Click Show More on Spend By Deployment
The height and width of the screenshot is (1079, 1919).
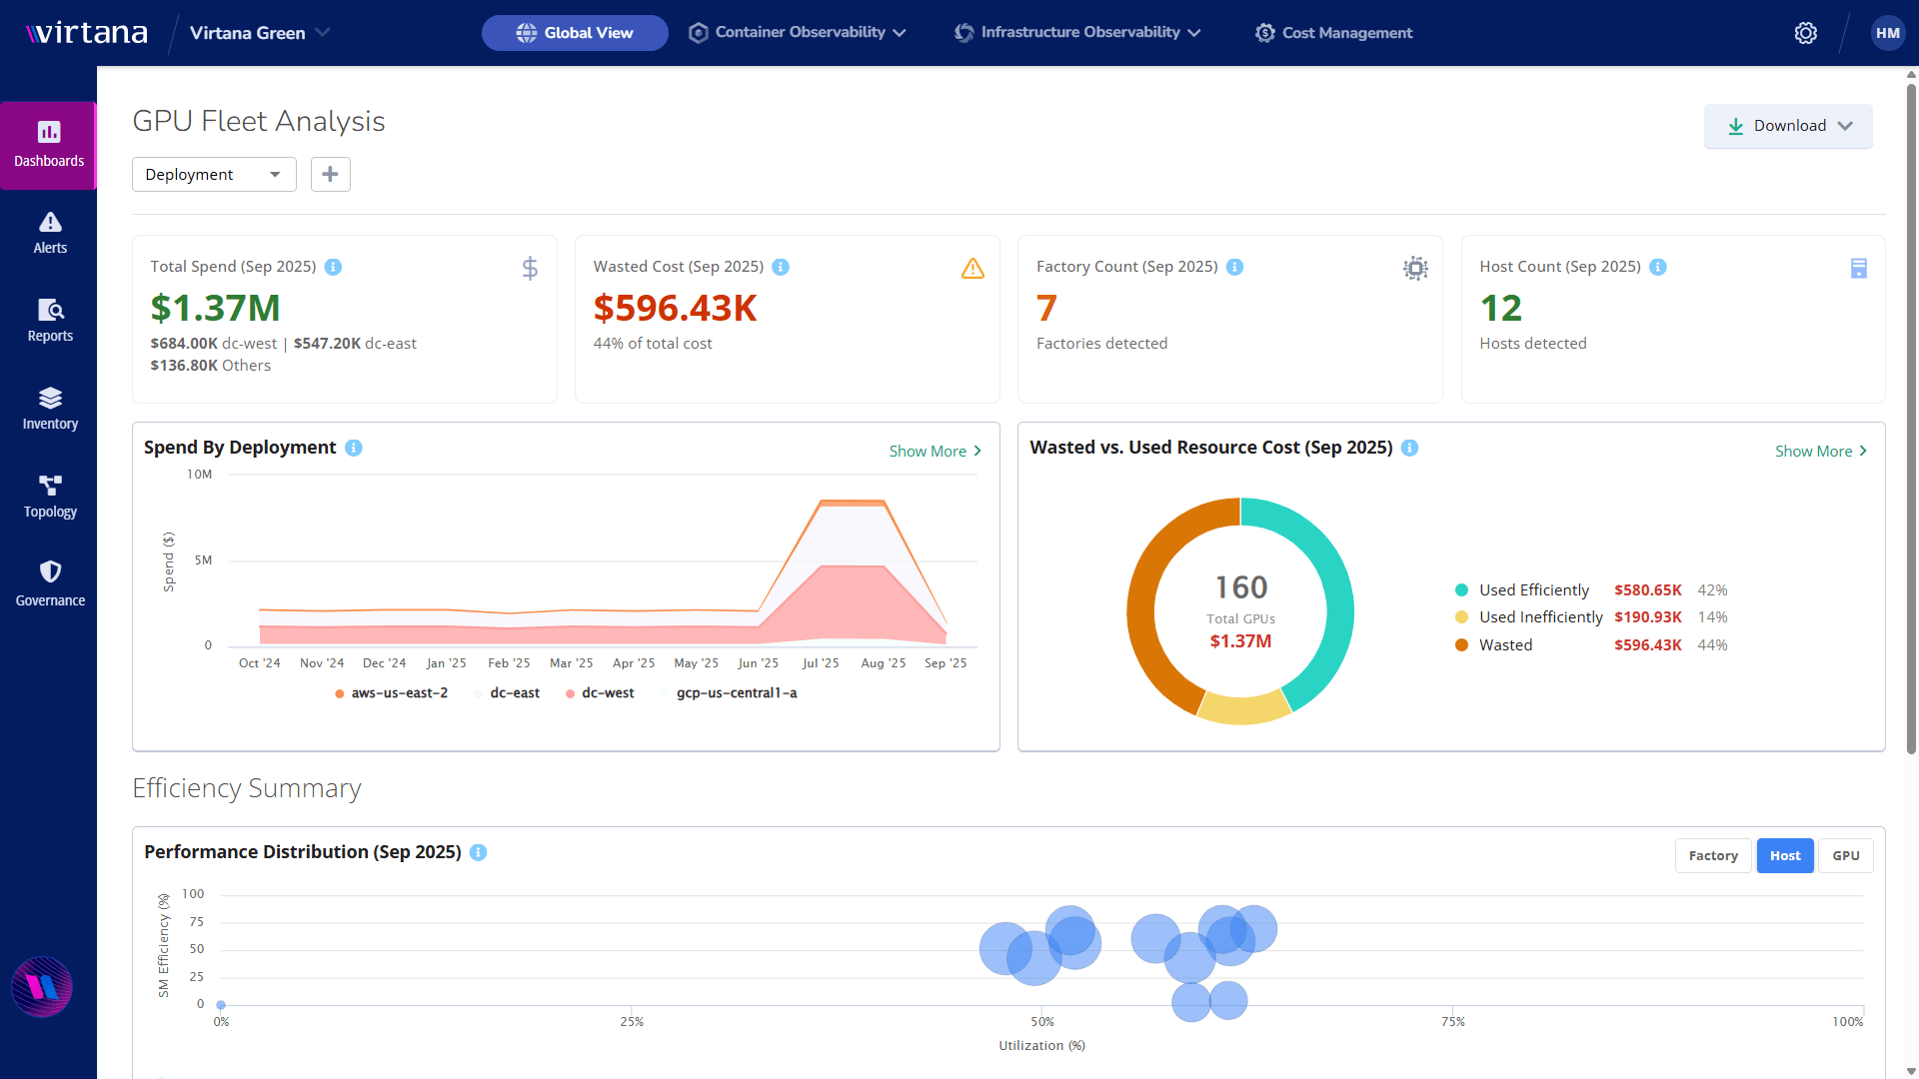[x=935, y=452]
